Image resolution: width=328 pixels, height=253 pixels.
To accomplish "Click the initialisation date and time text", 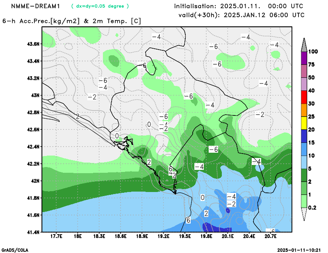I will point(239,6).
